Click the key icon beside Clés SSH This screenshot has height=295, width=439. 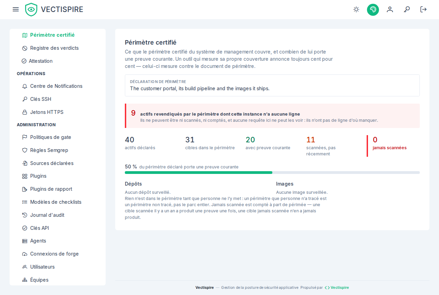(x=25, y=99)
